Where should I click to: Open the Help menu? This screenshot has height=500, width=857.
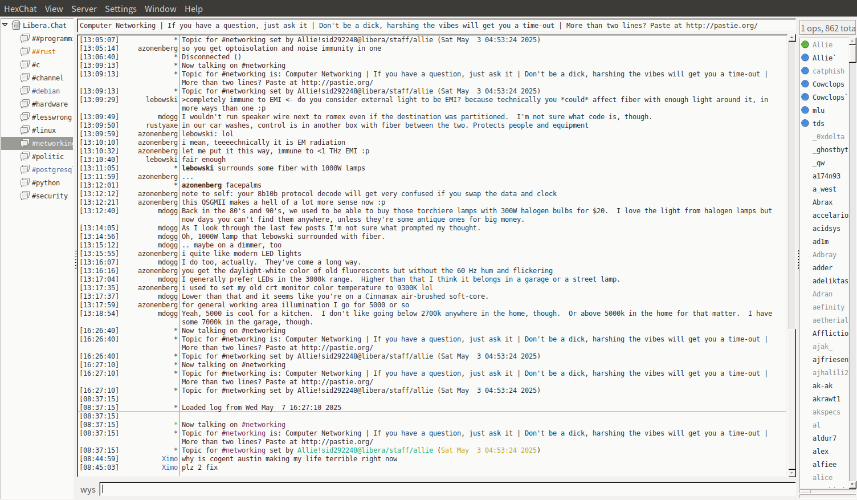point(194,9)
